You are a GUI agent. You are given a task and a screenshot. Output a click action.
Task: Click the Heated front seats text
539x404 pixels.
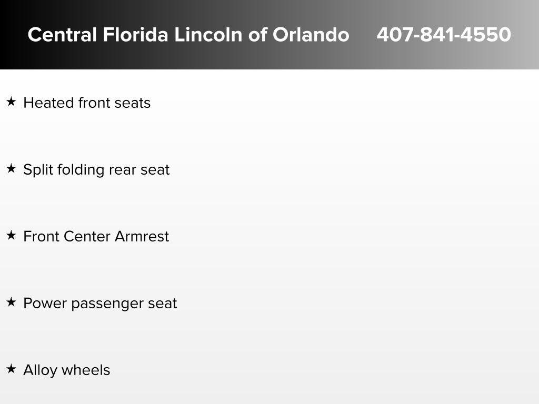87,103
